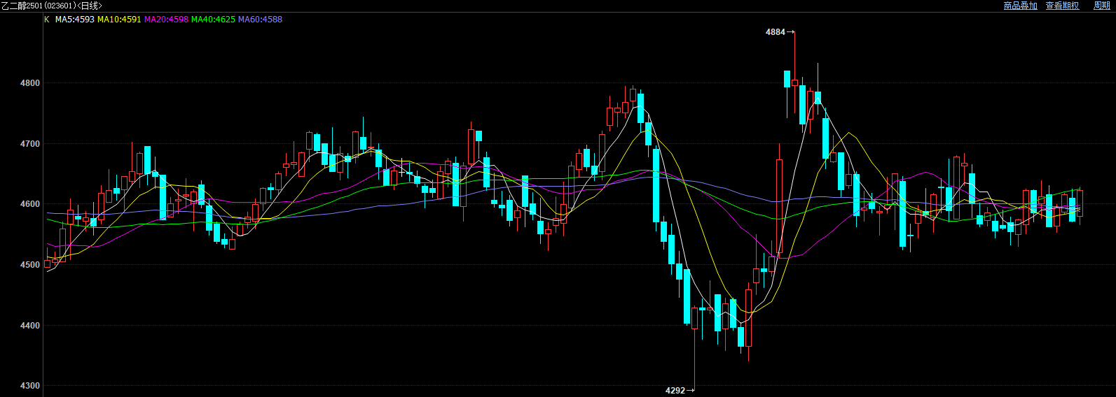Click the 4800 price axis label
Viewport: 1116px width, 397px height.
pyautogui.click(x=30, y=83)
